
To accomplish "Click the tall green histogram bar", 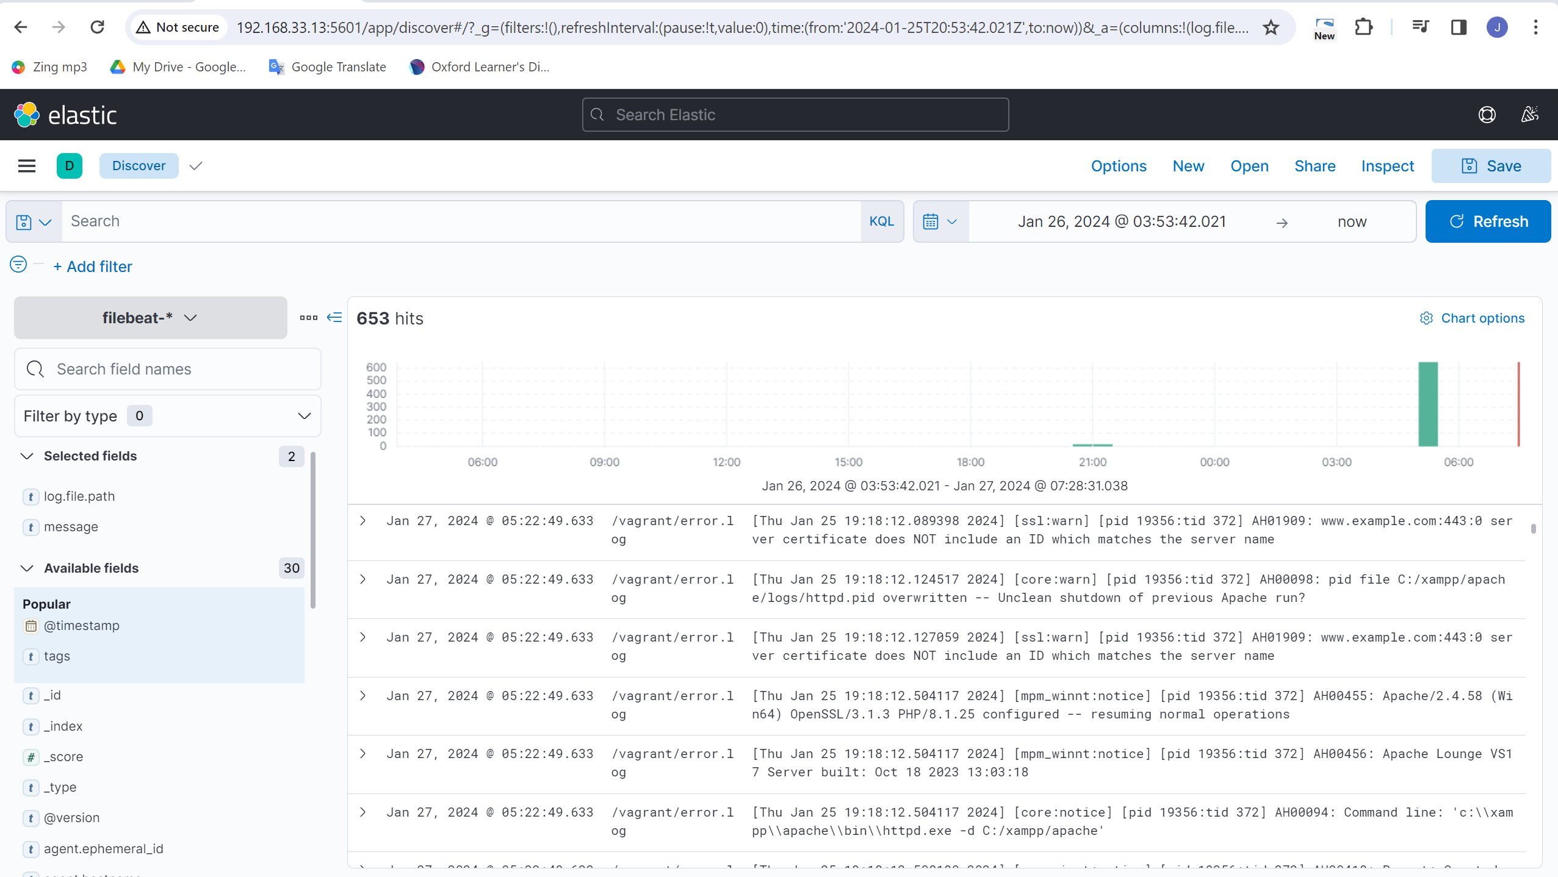I will pos(1427,404).
